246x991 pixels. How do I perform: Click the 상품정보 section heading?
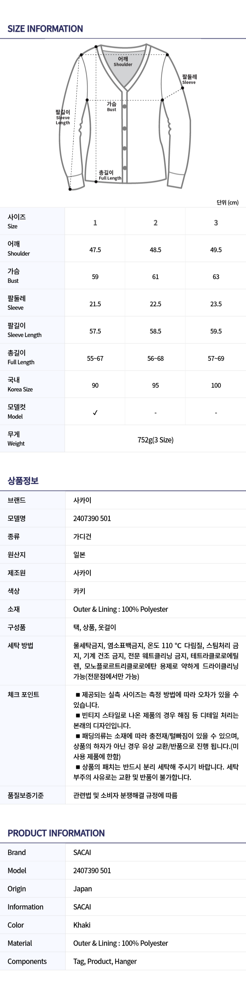coord(23,480)
